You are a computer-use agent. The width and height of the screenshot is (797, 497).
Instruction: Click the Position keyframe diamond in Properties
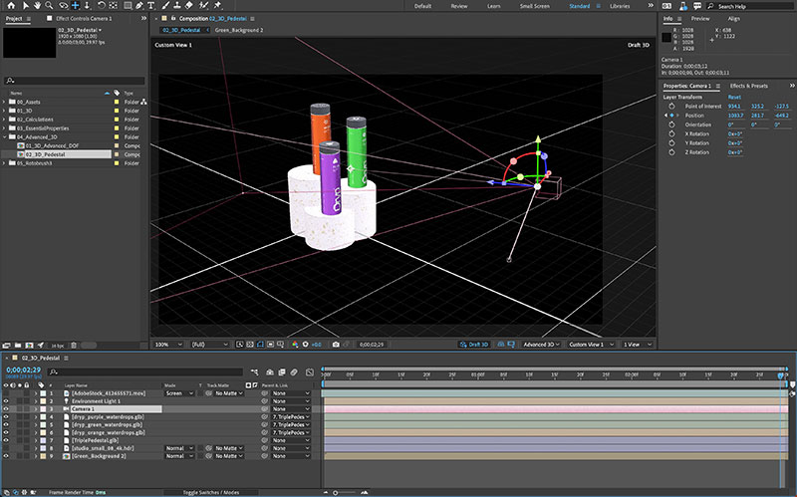[671, 116]
